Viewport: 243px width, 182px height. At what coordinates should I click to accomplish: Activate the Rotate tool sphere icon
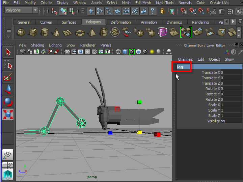tap(8, 102)
